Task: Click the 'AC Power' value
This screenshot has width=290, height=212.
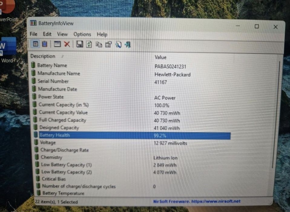Action: pyautogui.click(x=165, y=98)
